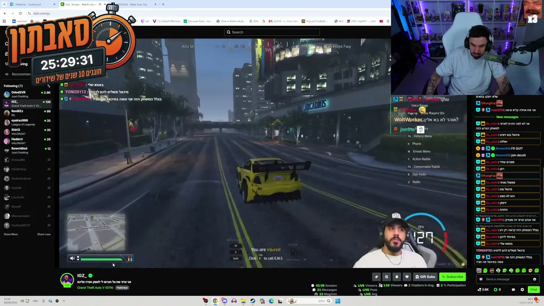Reload the page with refresh icon
Image resolution: width=544 pixels, height=306 pixels.
(x=20, y=13)
